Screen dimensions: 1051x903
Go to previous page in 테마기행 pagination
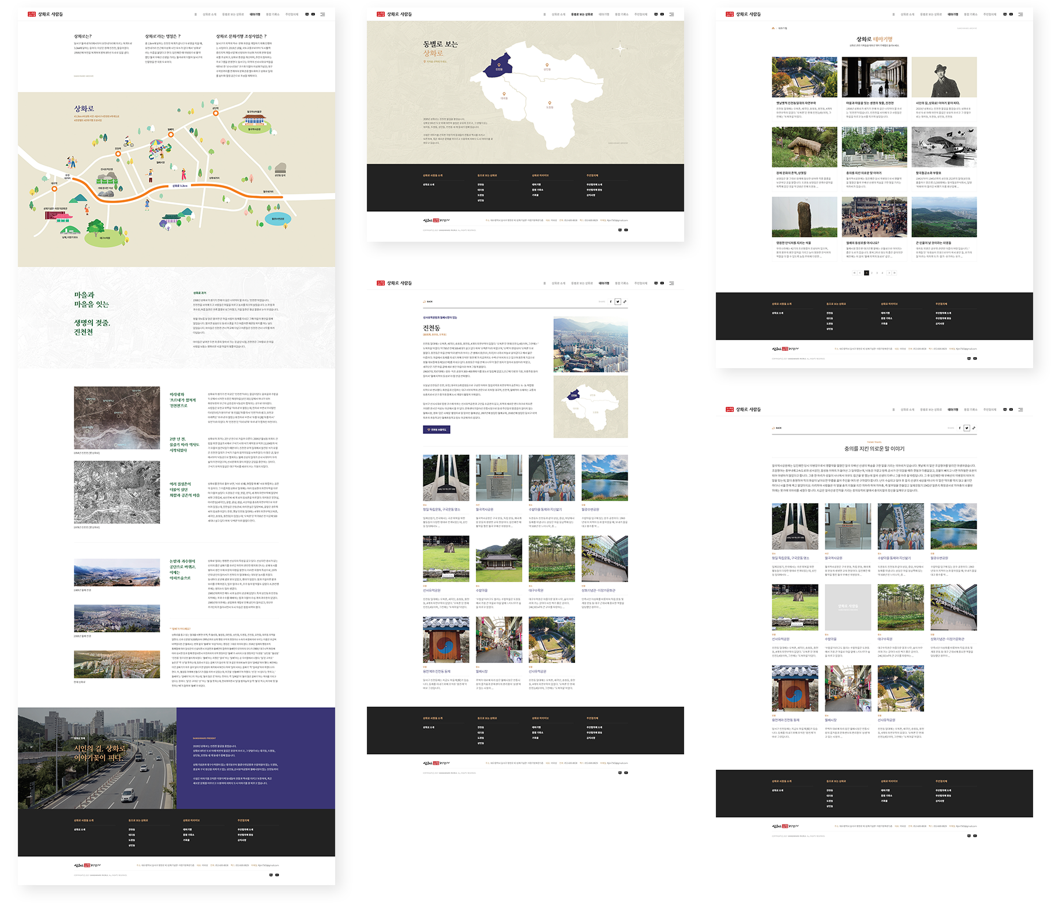pyautogui.click(x=859, y=273)
